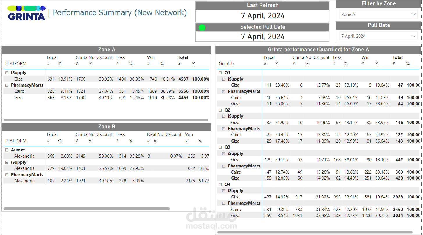Click total value 3566 for Cairo
Image resolution: width=423 pixels, height=235 pixels.
[x=184, y=91]
